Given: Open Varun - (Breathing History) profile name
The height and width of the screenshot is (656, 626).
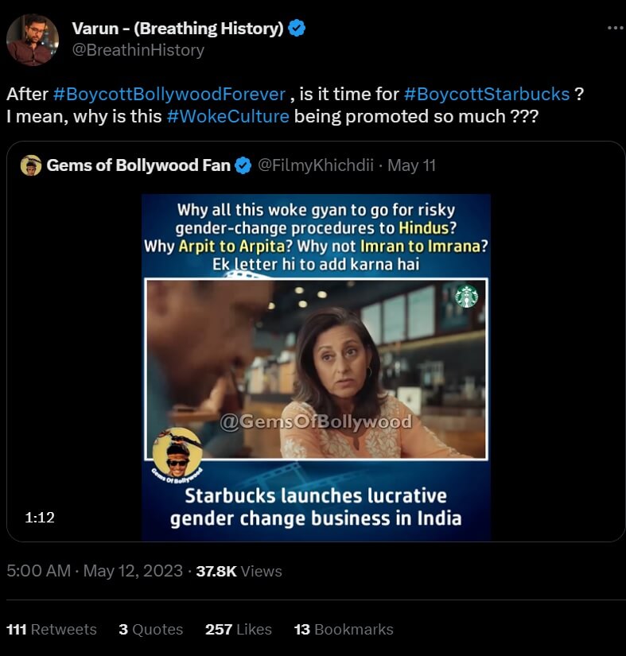Looking at the screenshot, I should [x=177, y=29].
